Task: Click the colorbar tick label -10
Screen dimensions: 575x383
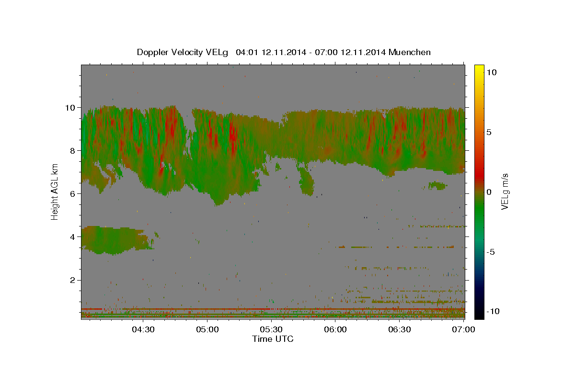Action: [x=493, y=311]
